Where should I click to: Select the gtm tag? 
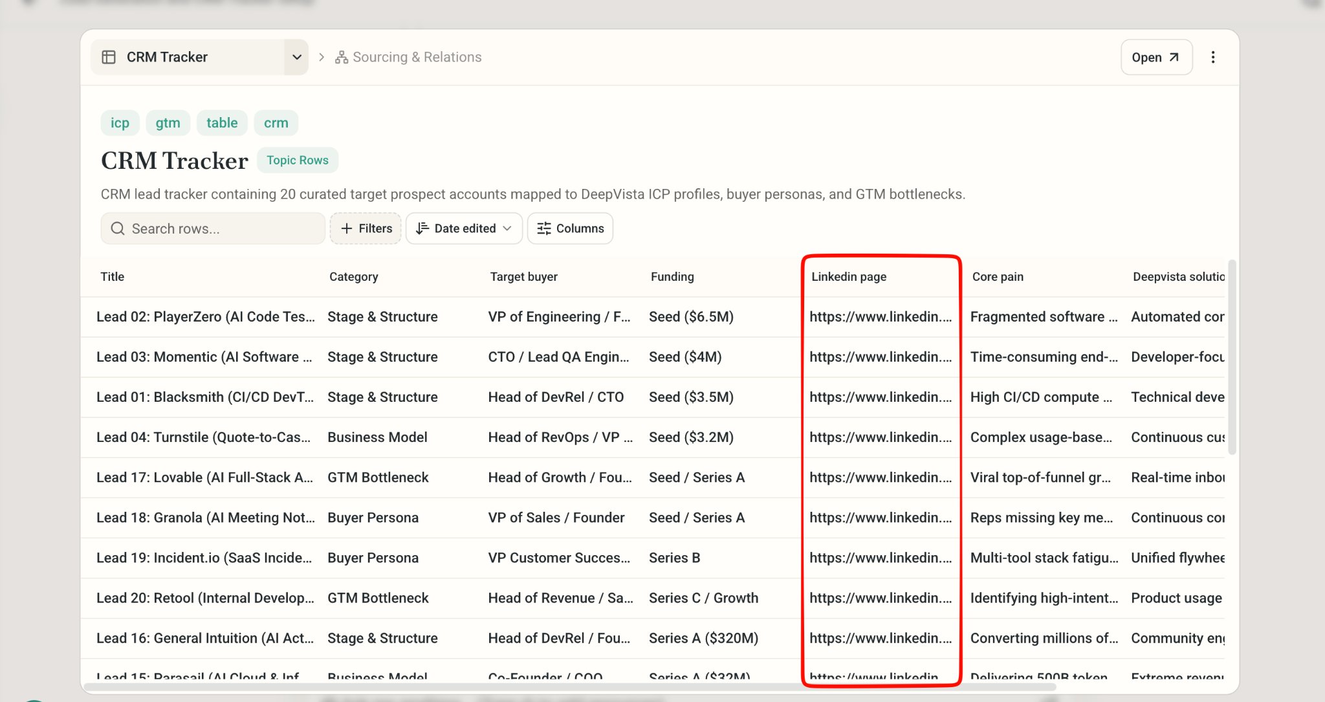(168, 123)
